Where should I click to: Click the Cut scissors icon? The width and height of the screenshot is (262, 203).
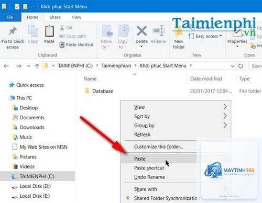click(x=62, y=28)
